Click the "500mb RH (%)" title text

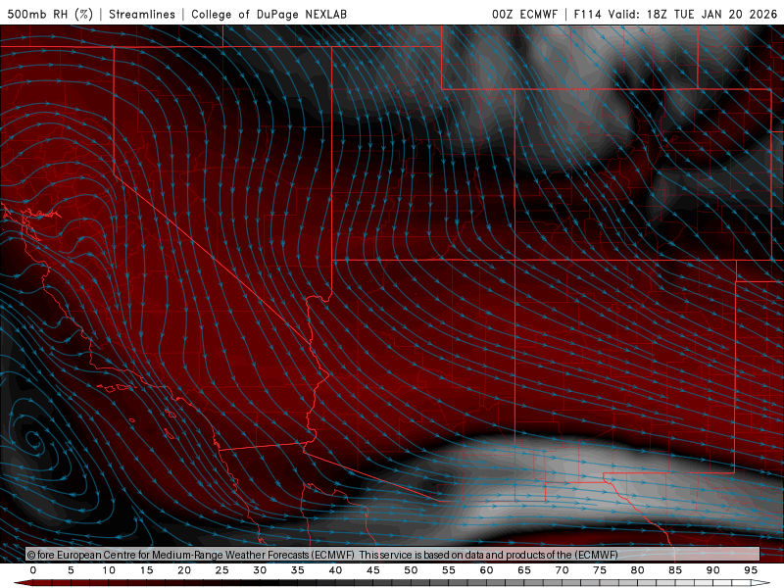tap(50, 14)
